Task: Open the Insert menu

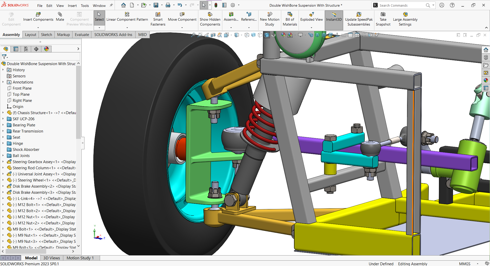Action: point(72,6)
